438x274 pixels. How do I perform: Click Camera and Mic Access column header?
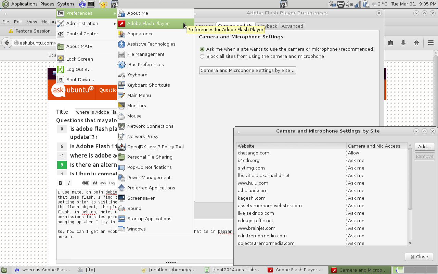pyautogui.click(x=377, y=146)
